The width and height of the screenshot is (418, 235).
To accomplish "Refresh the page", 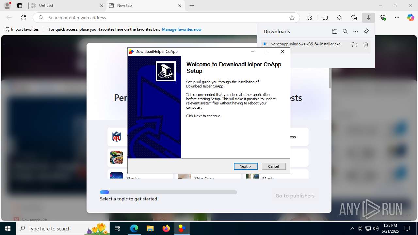I will (x=24, y=18).
